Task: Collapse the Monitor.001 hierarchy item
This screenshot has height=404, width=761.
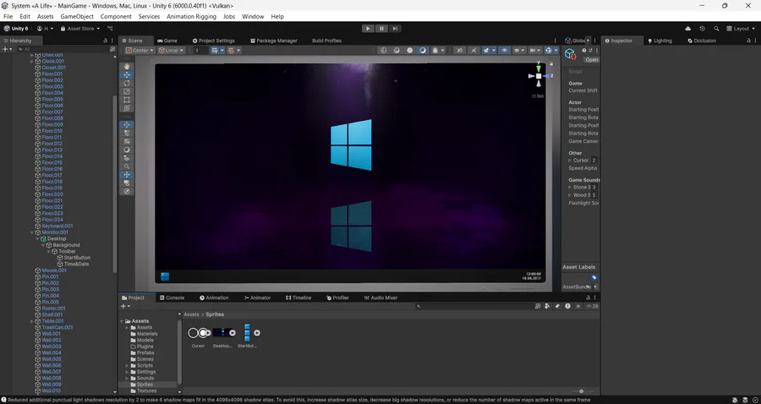Action: pyautogui.click(x=31, y=232)
